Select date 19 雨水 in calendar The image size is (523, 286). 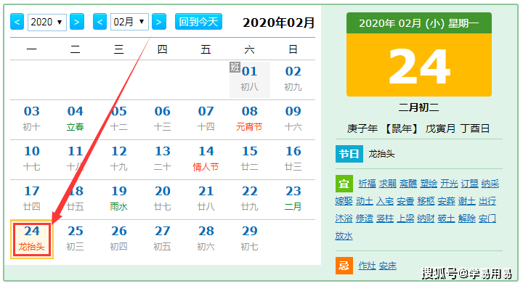coord(118,199)
